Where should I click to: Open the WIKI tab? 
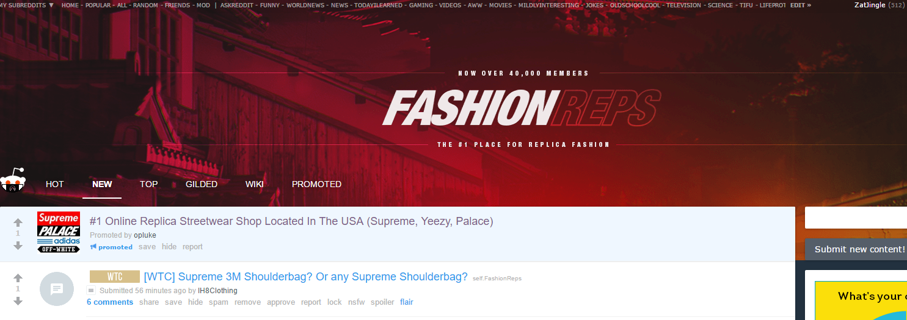254,184
